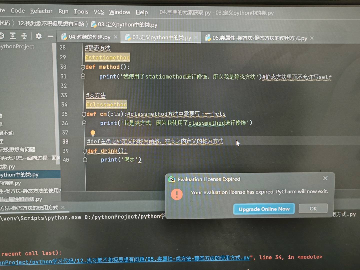Click Upgrade Online Now button
This screenshot has width=360, height=270.
click(x=264, y=209)
